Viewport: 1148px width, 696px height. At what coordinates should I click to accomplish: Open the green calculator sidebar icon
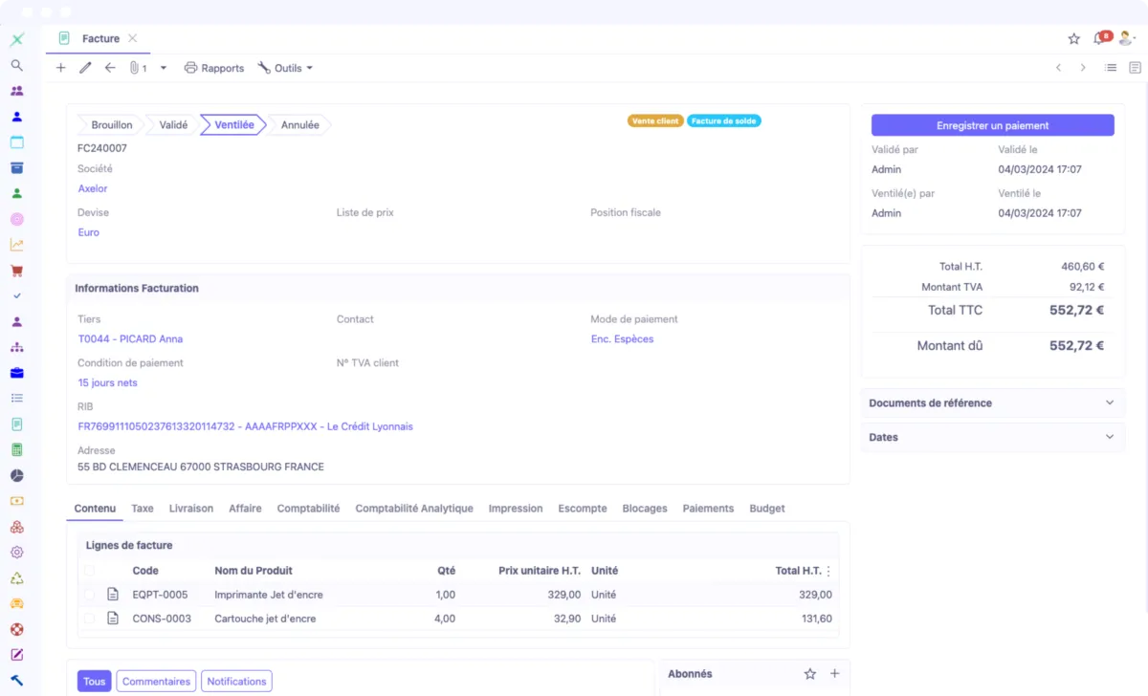pos(16,449)
